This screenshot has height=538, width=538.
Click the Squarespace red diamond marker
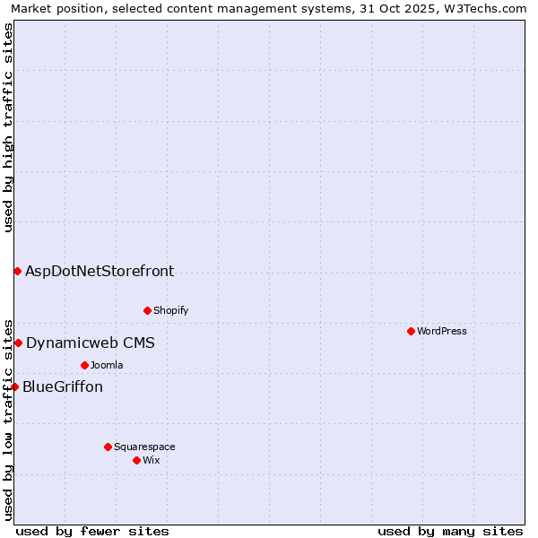(x=108, y=447)
